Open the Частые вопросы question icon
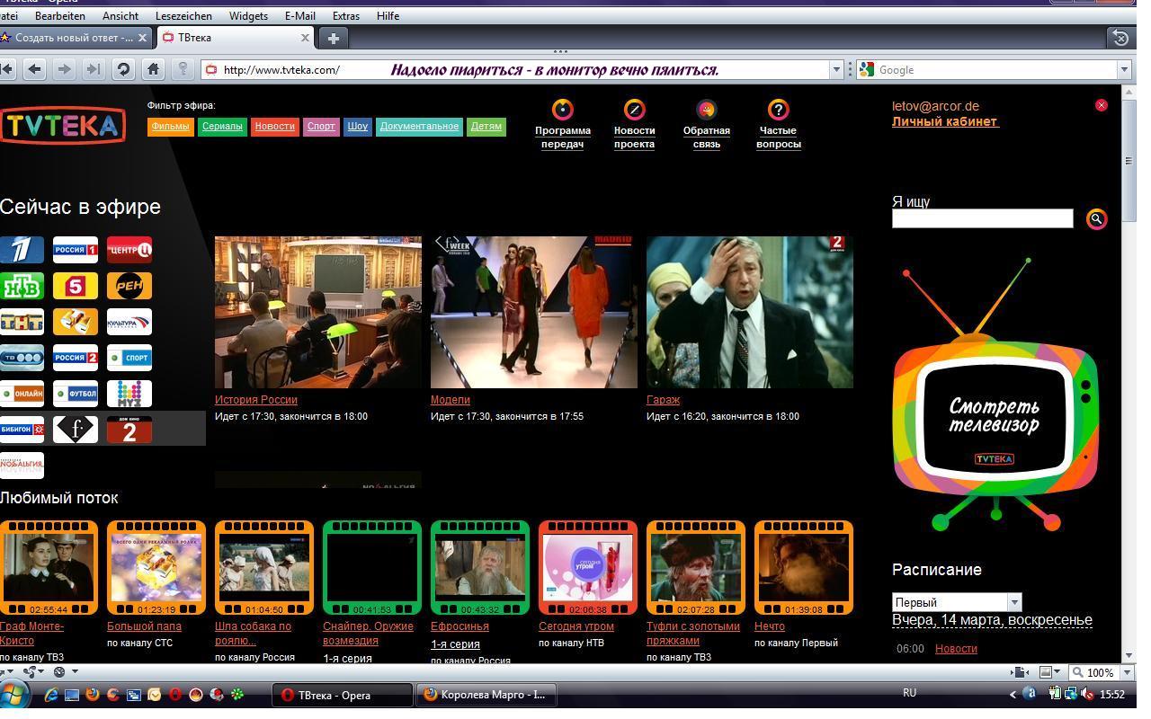Viewport: 1151px width, 719px height. pos(778,110)
